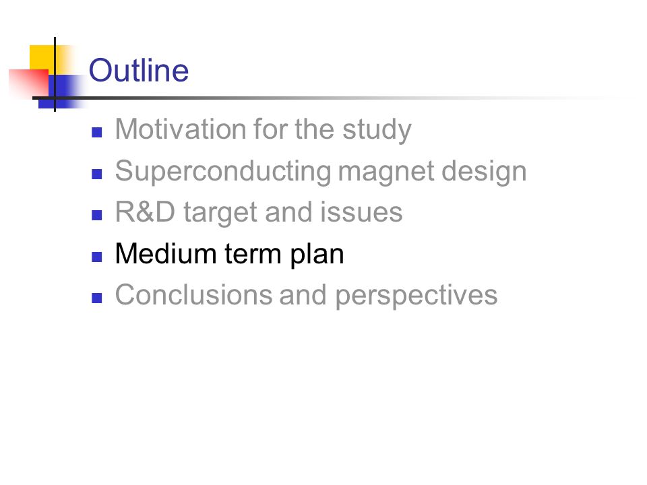The image size is (647, 485).
Task: Select "Motivation for the study" text
Action: point(264,129)
